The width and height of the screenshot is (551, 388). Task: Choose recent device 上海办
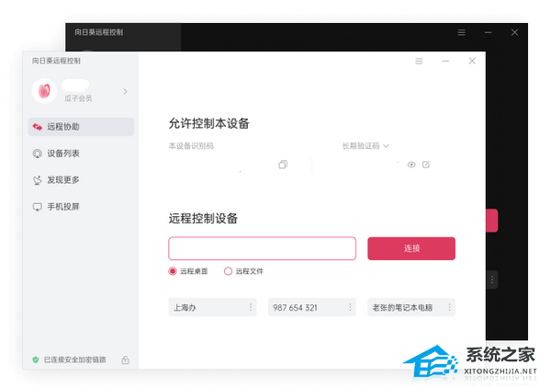[212, 307]
